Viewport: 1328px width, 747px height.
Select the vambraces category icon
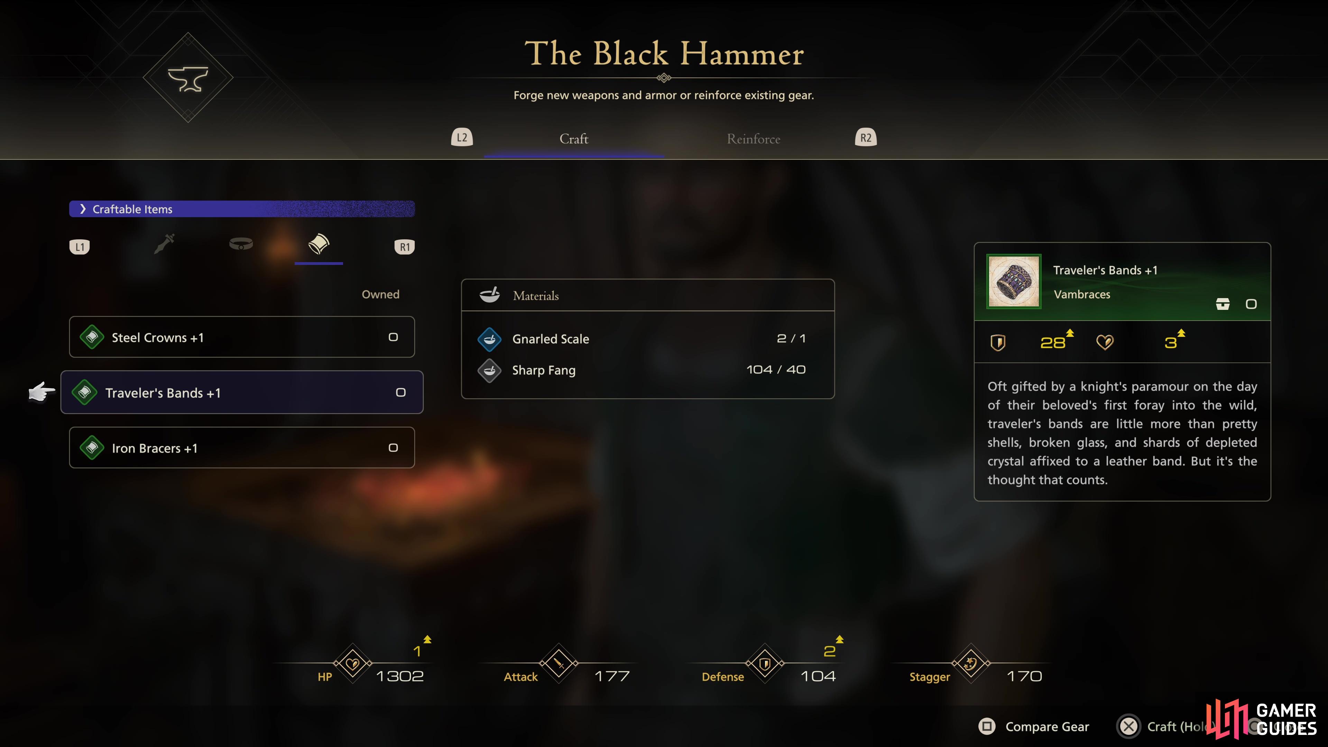[x=319, y=244]
